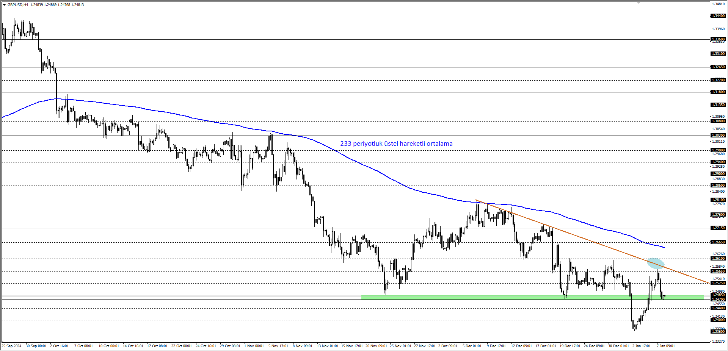The height and width of the screenshot is (351, 728).
Task: Click the '7 Oct 08:01' time axis label
Action: point(83,346)
